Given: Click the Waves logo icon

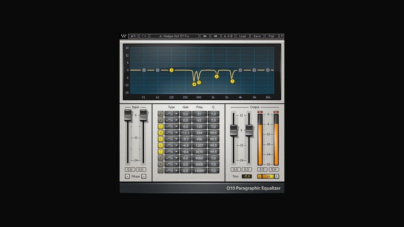Looking at the screenshot, I should (123, 36).
